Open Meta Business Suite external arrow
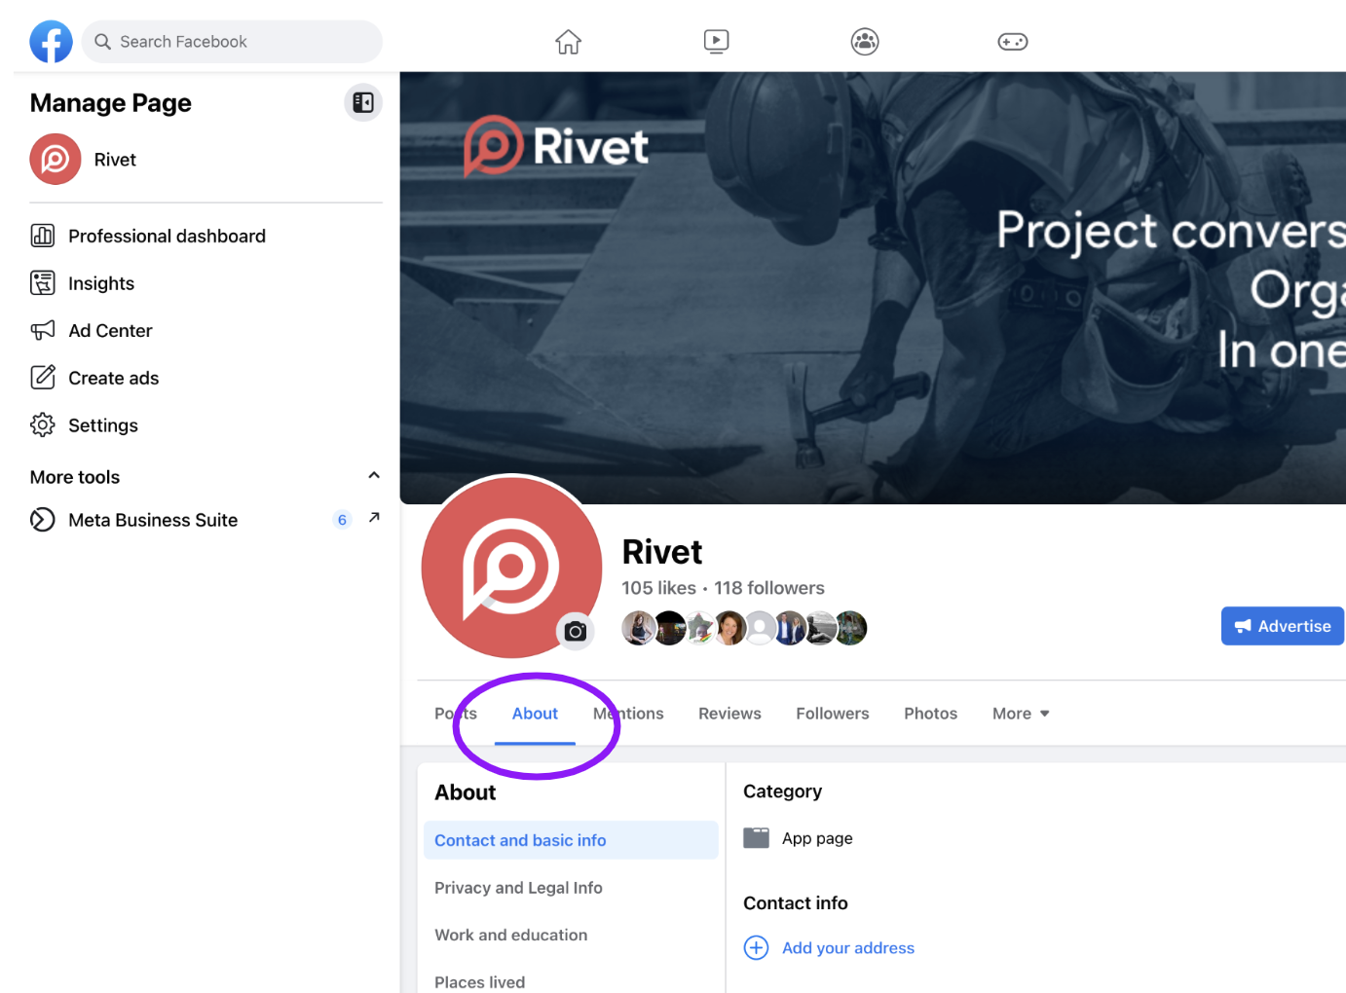The image size is (1346, 993). pyautogui.click(x=374, y=518)
